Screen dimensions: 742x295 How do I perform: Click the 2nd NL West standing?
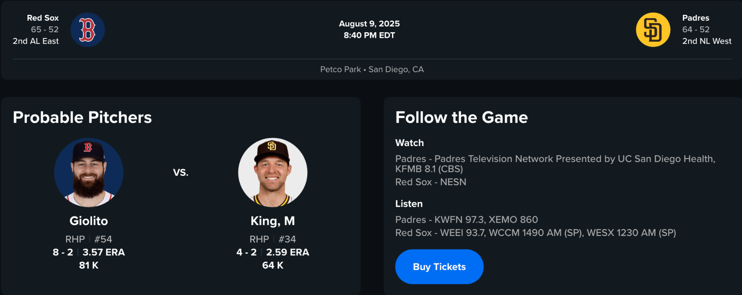[707, 41]
